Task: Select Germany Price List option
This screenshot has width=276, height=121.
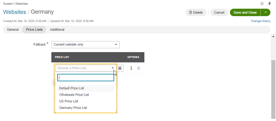Action: 86,108
